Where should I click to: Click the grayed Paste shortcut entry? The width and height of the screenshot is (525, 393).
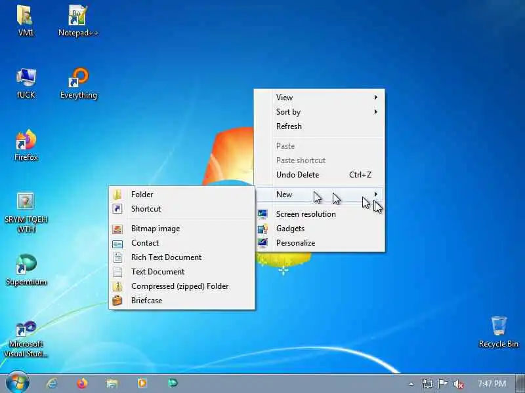(x=319, y=160)
